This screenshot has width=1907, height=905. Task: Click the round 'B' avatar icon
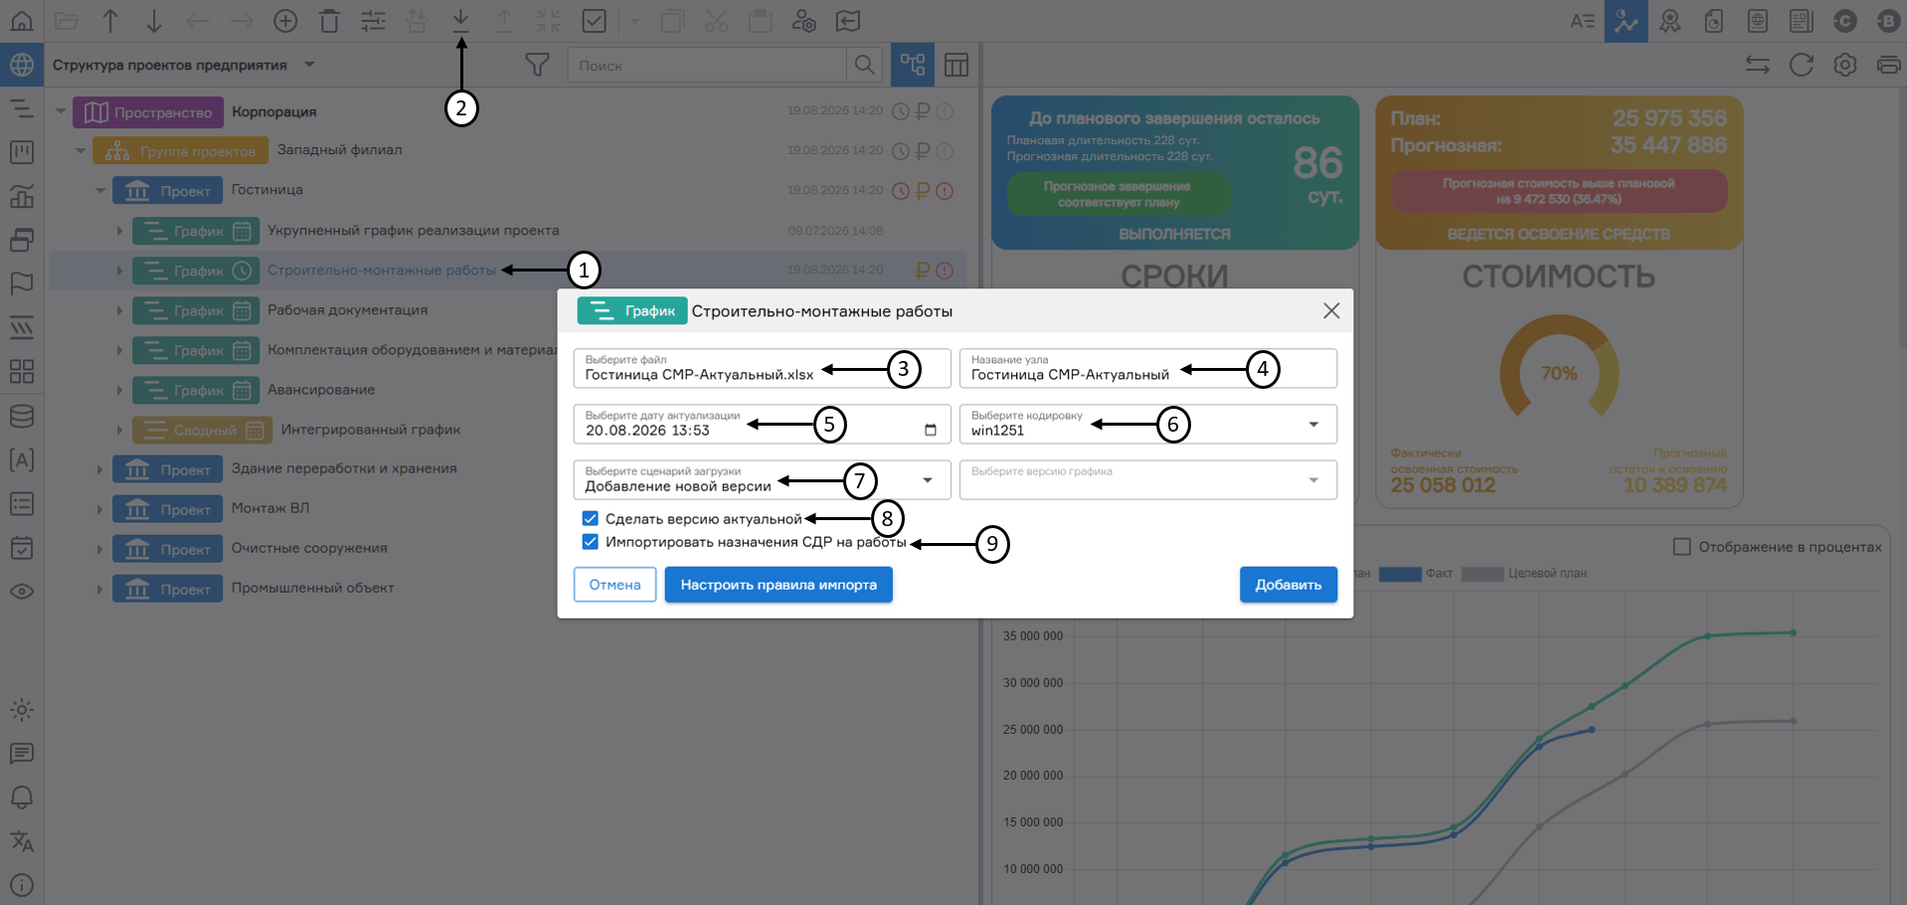click(1889, 21)
